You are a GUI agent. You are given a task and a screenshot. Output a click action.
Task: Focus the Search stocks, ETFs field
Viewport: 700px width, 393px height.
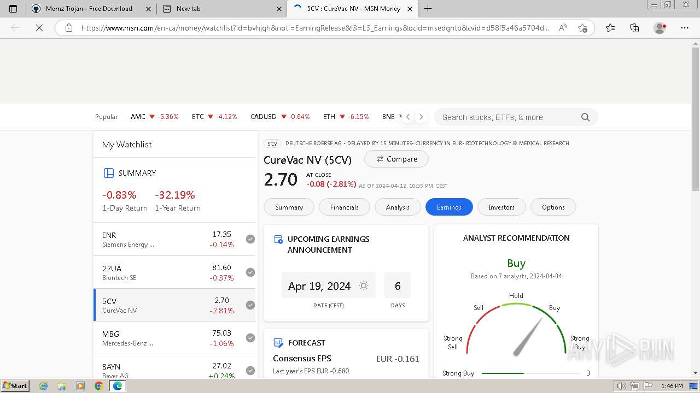pos(516,117)
